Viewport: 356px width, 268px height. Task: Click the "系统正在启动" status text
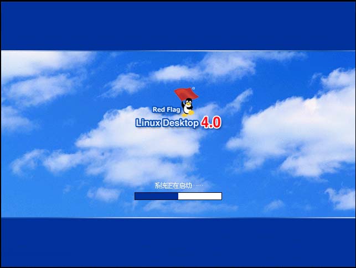coord(173,186)
